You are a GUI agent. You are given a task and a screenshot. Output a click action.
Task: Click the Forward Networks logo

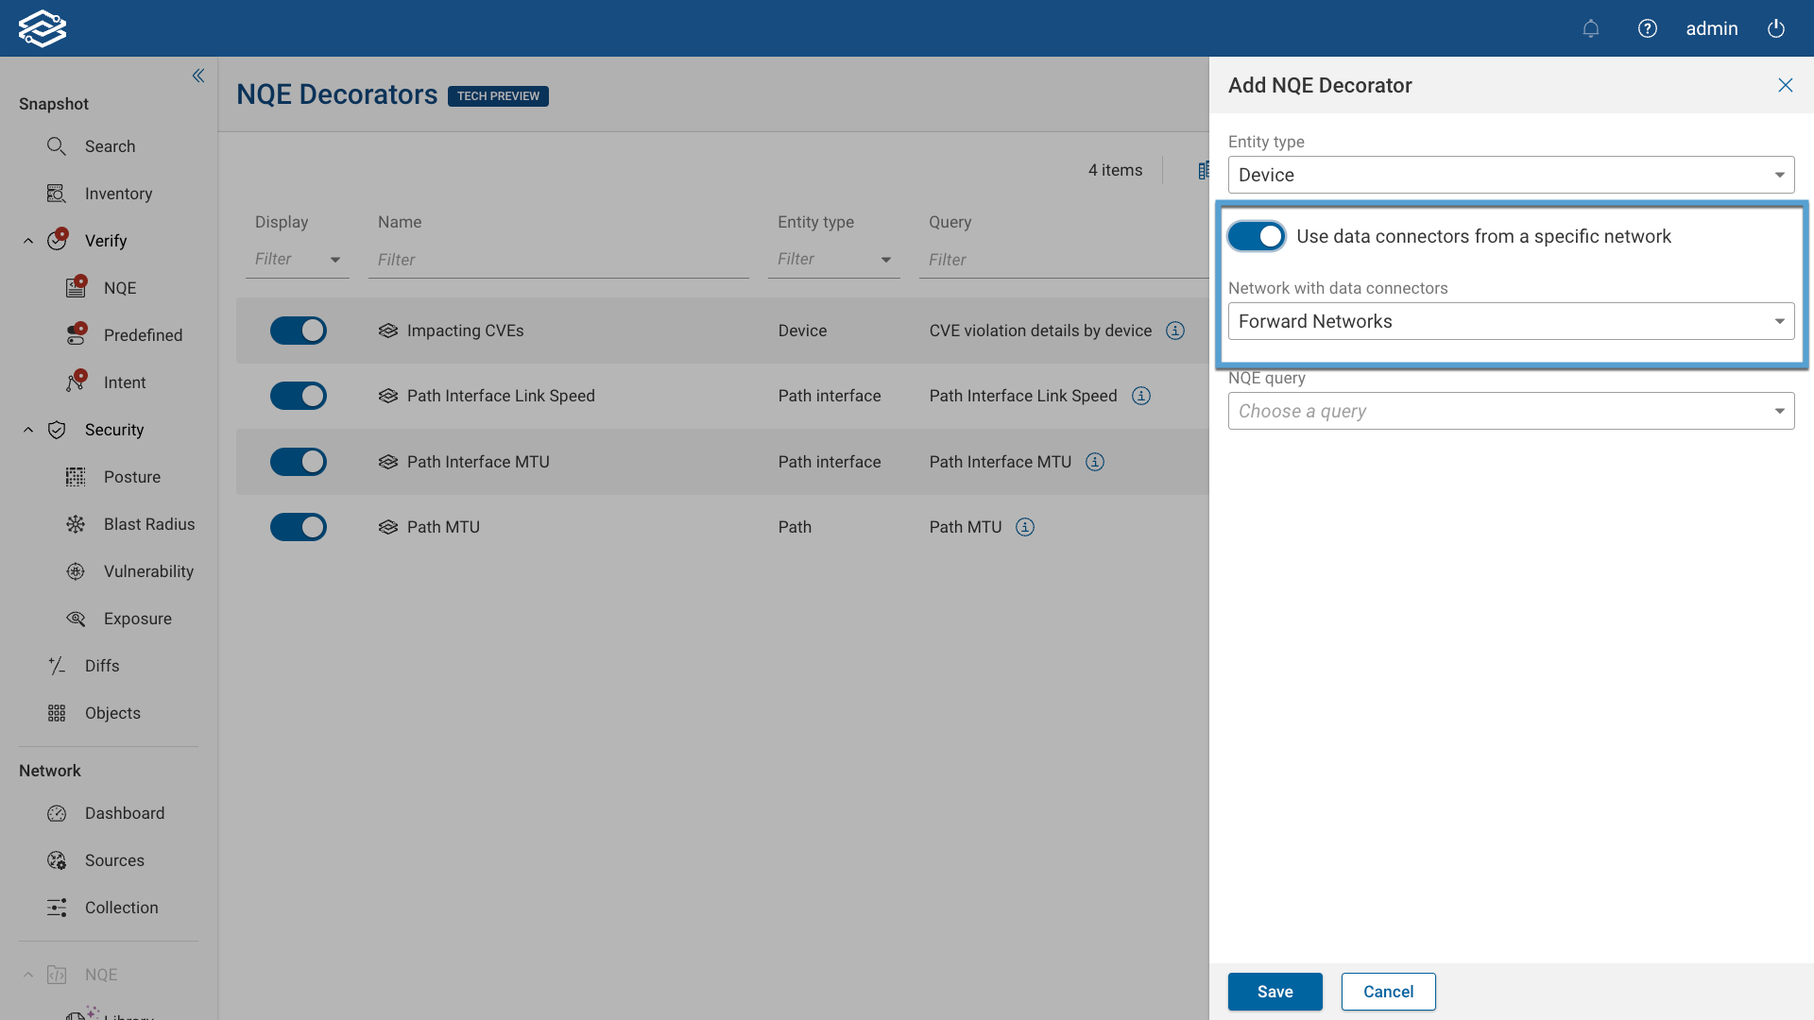point(43,28)
